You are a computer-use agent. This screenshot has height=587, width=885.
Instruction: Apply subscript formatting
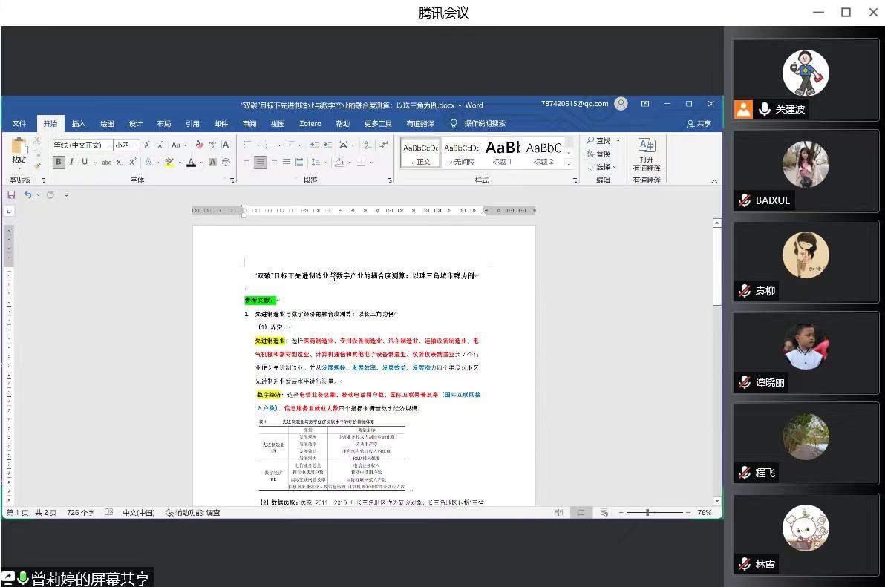tap(120, 163)
